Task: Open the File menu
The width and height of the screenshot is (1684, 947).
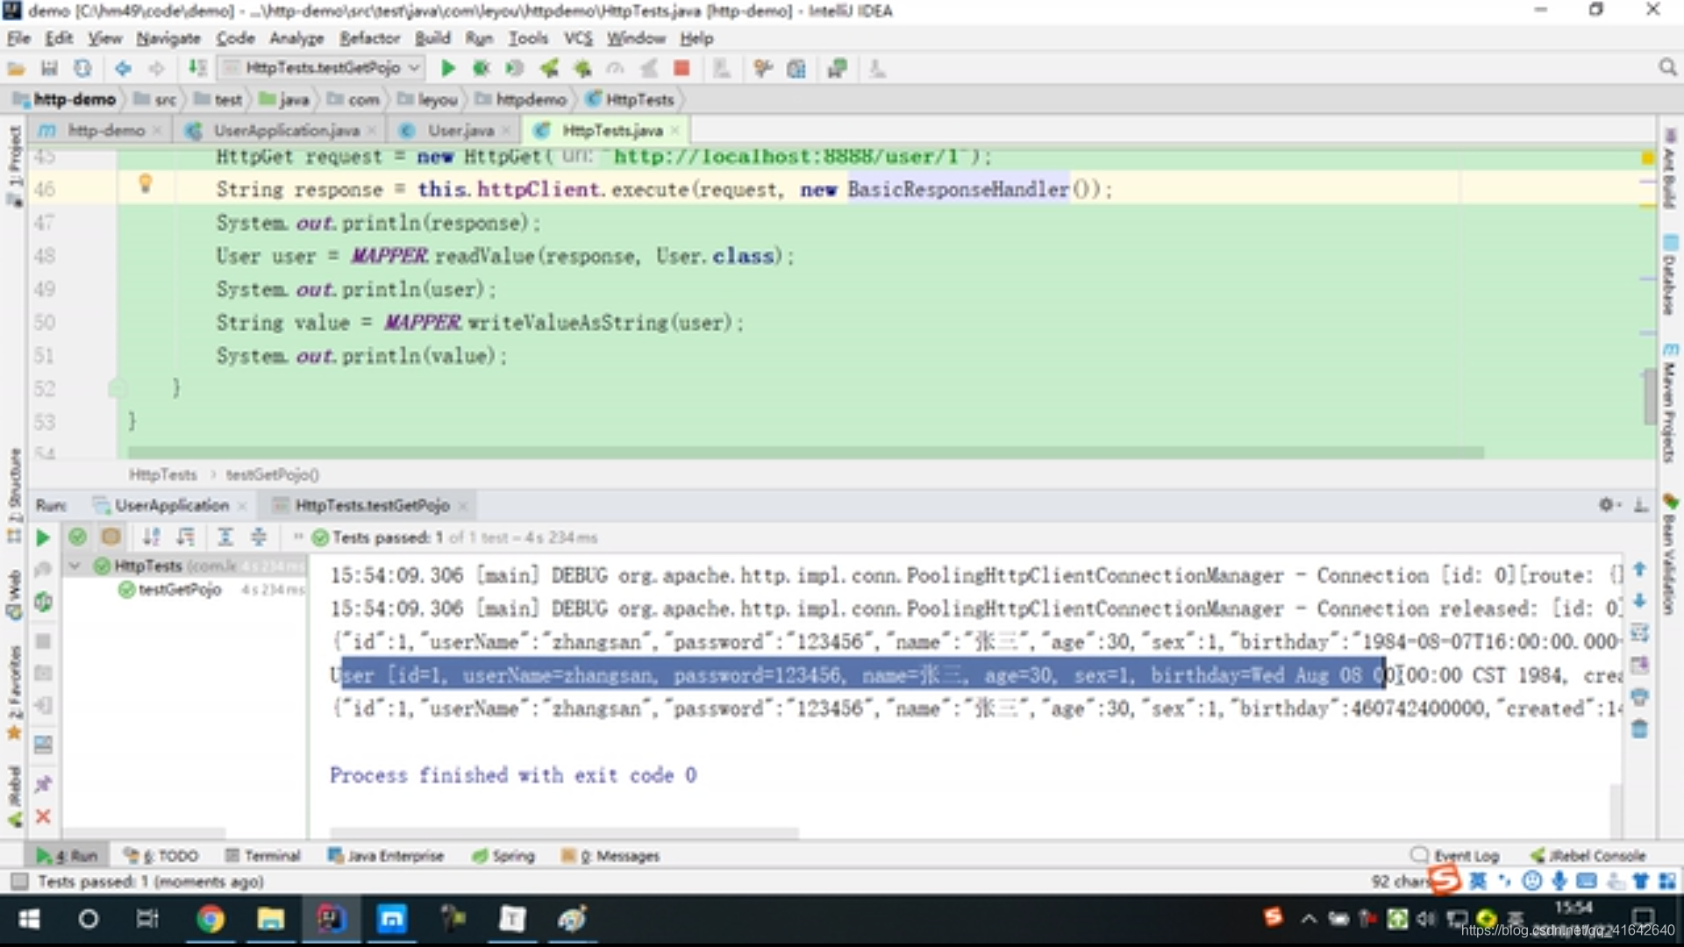Action: click(18, 39)
